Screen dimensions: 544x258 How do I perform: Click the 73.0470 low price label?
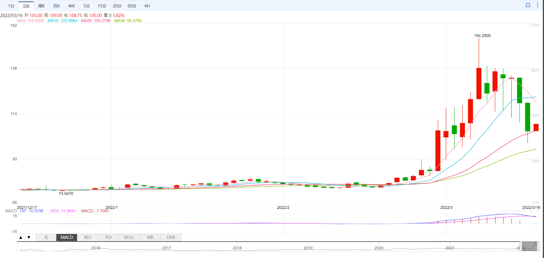click(66, 193)
